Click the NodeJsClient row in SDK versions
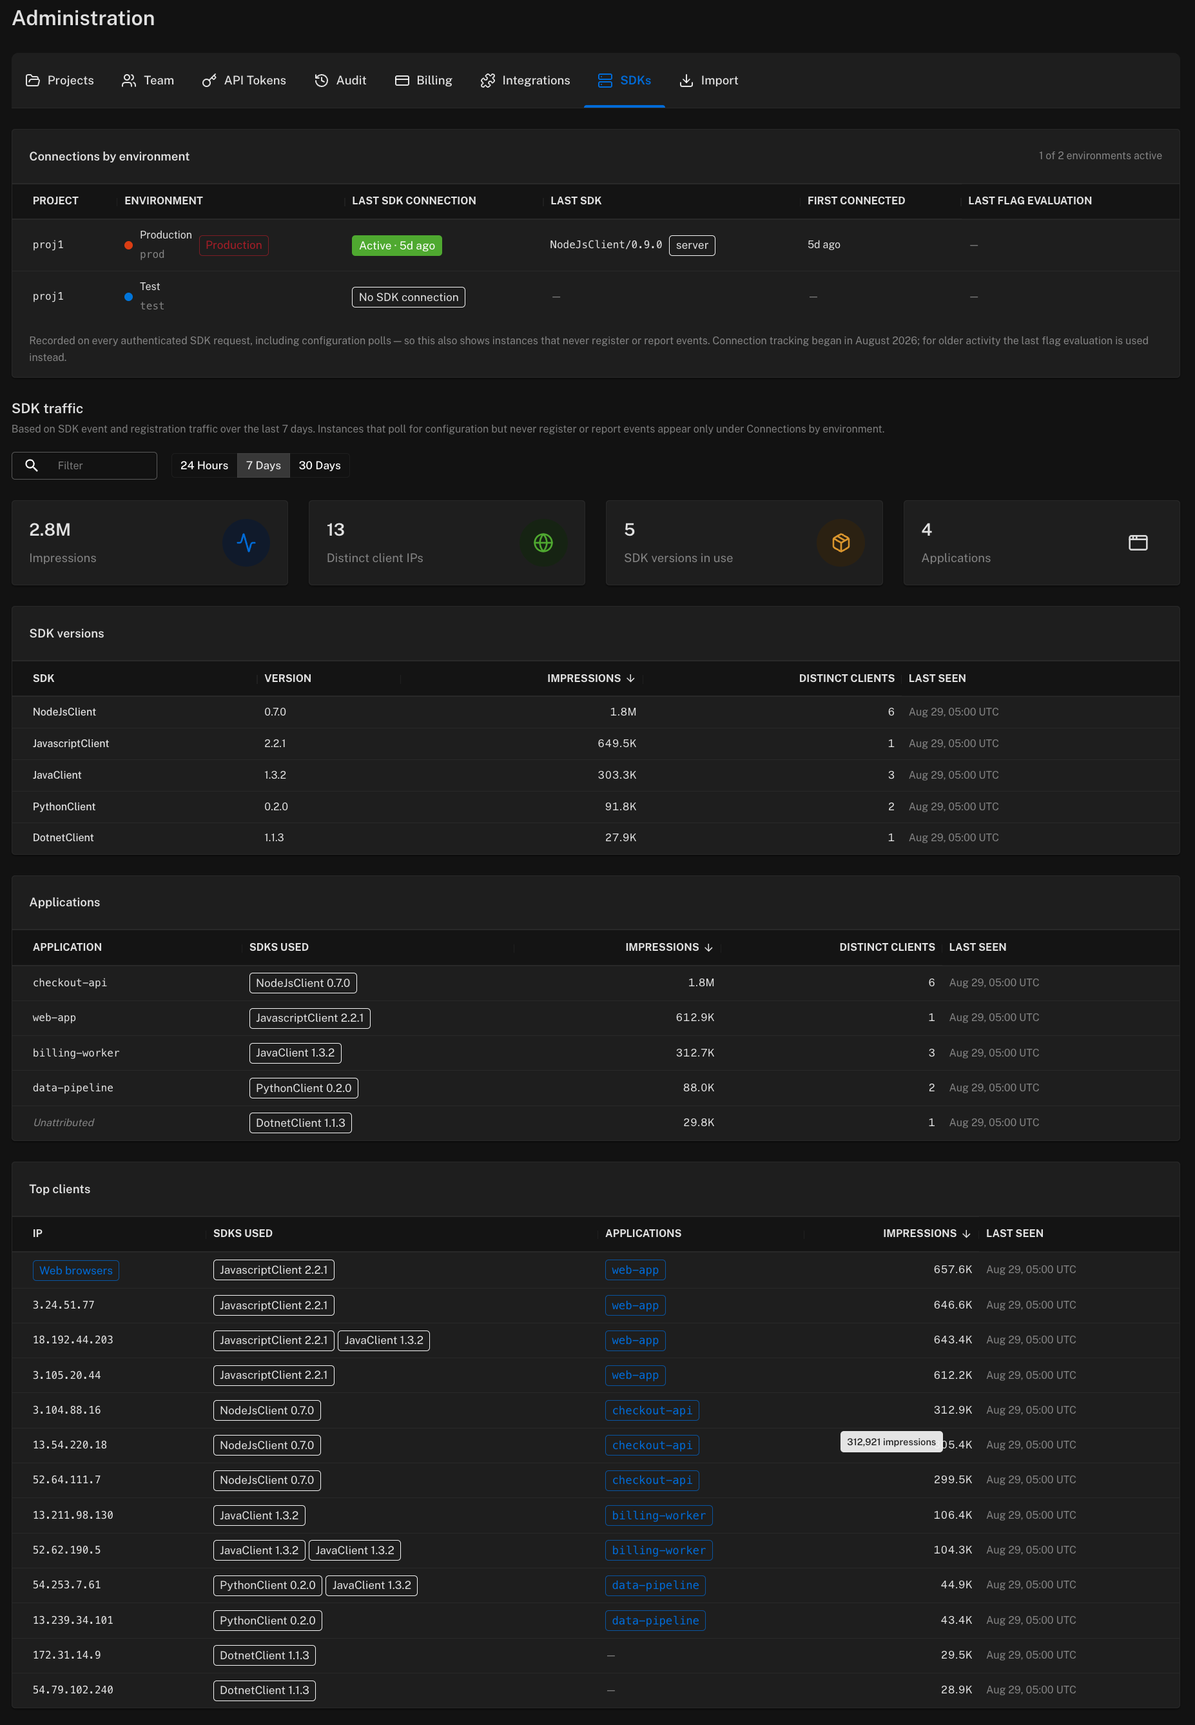1195x1725 pixels. click(x=596, y=712)
